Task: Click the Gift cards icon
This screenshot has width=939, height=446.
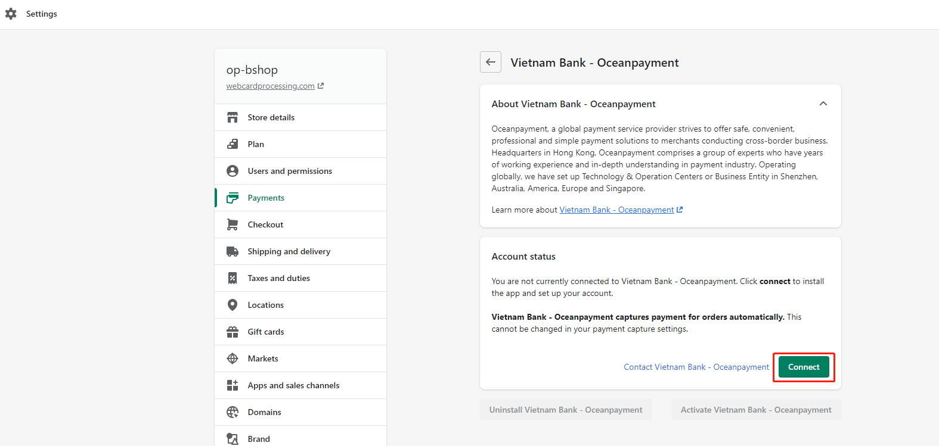Action: pos(233,332)
